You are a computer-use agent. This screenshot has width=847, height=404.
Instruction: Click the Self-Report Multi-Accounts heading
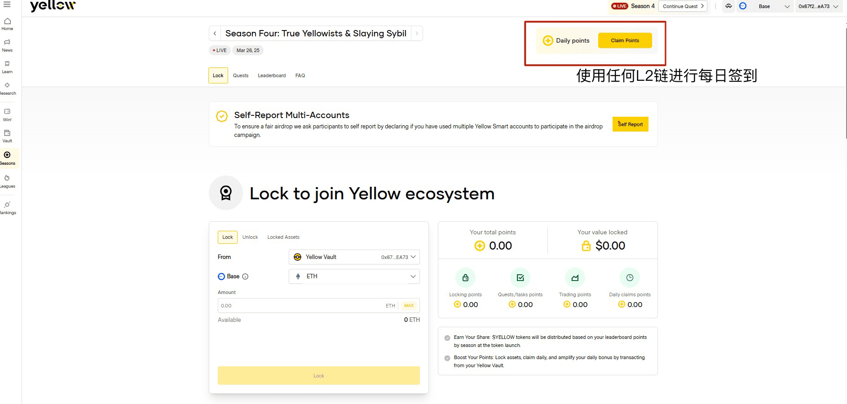click(291, 115)
